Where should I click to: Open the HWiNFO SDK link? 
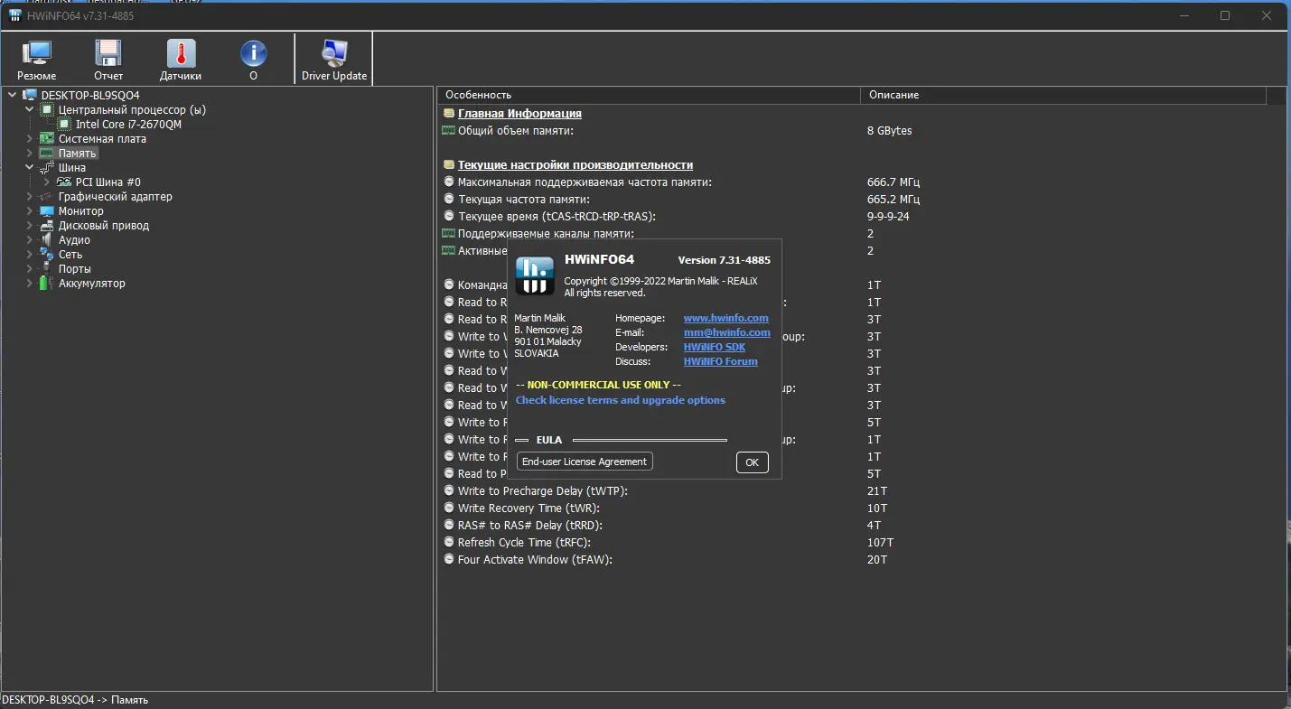click(x=715, y=347)
